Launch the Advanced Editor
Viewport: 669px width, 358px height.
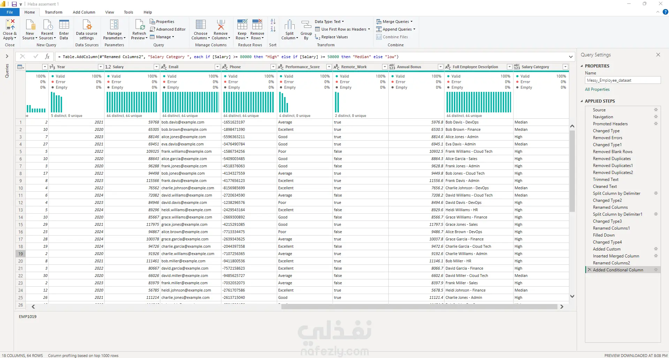[x=168, y=29]
